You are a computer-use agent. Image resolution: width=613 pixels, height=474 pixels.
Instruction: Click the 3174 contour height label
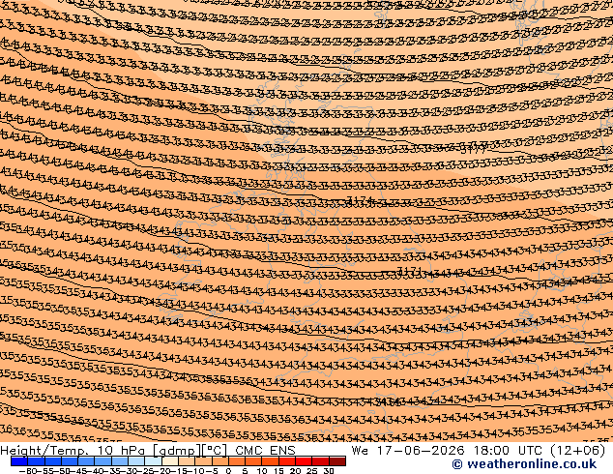(360, 201)
